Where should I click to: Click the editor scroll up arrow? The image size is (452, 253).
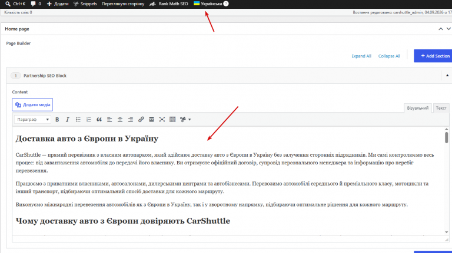pos(446,129)
